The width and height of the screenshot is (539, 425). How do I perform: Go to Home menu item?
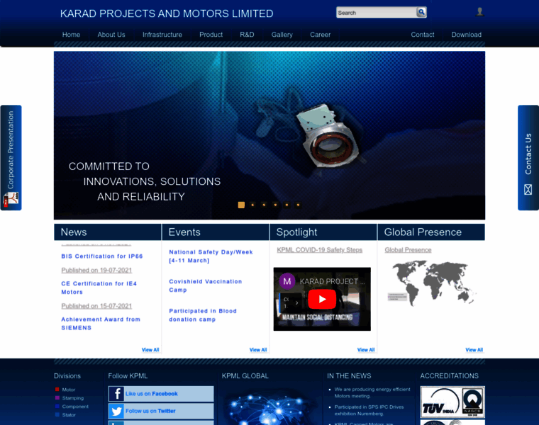coord(71,35)
